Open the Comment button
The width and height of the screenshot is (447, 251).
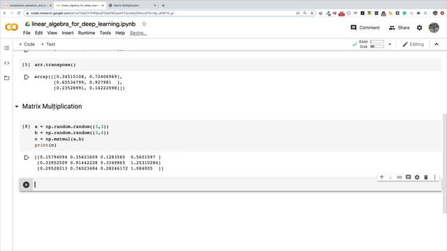coord(365,28)
